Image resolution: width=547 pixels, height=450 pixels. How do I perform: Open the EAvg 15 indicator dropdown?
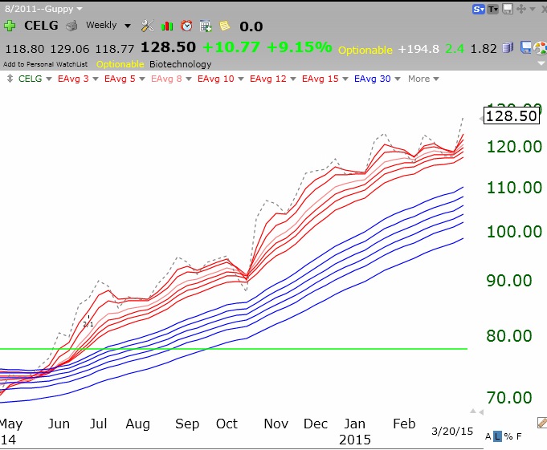click(x=345, y=79)
